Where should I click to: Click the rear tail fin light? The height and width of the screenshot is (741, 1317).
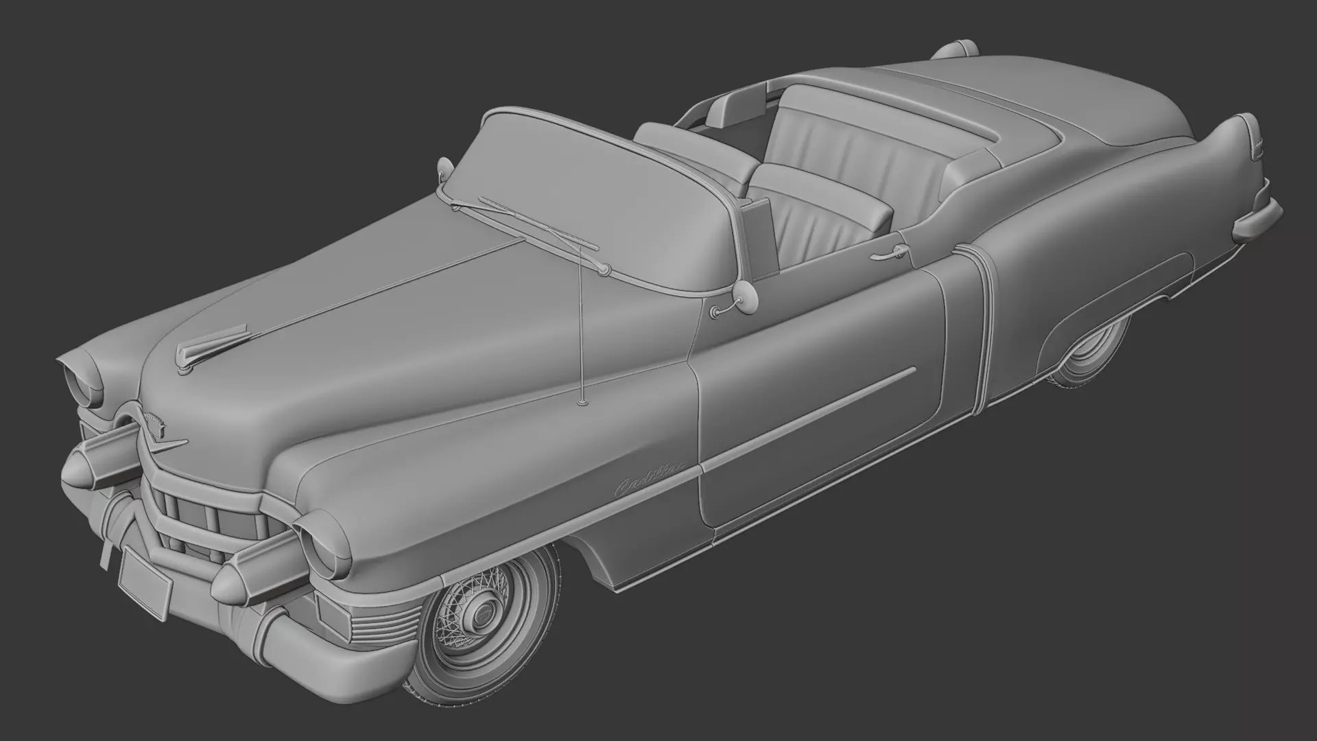click(x=1257, y=148)
